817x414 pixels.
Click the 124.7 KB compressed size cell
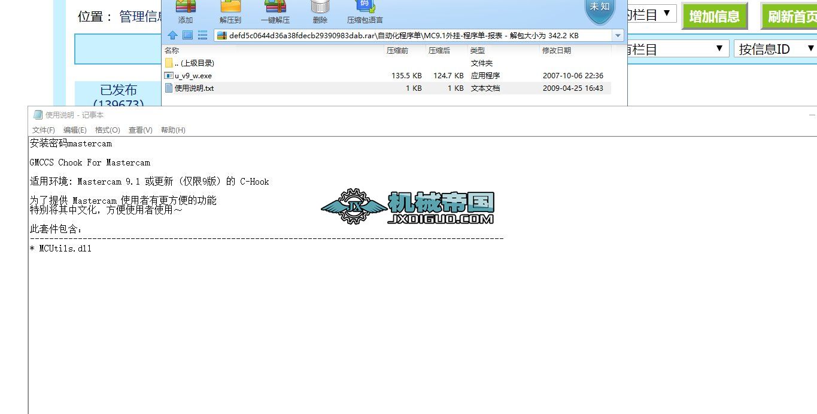(x=448, y=76)
